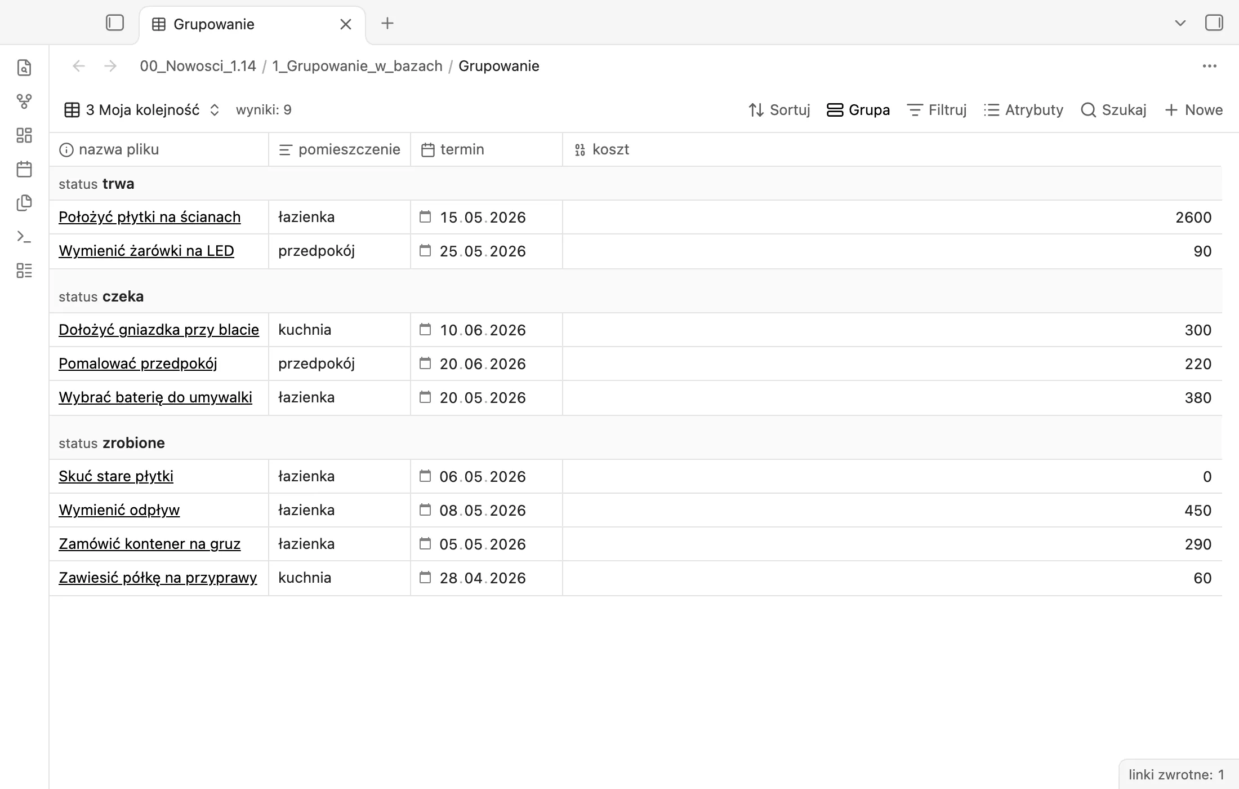
Task: Open 'Wymienić żarówki na LED' note link
Action: 146,251
